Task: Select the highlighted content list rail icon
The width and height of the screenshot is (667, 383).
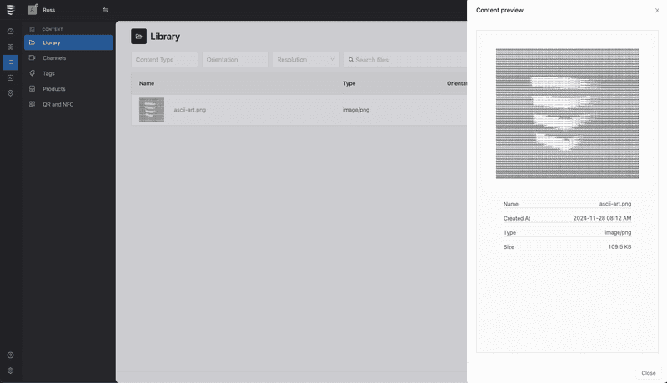Action: 10,62
